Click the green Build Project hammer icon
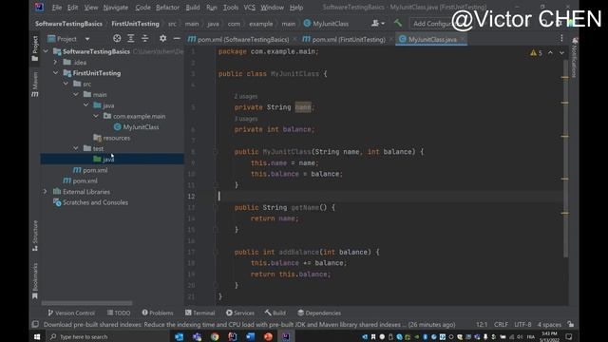Viewport: 608px width, 342px height. coord(398,23)
